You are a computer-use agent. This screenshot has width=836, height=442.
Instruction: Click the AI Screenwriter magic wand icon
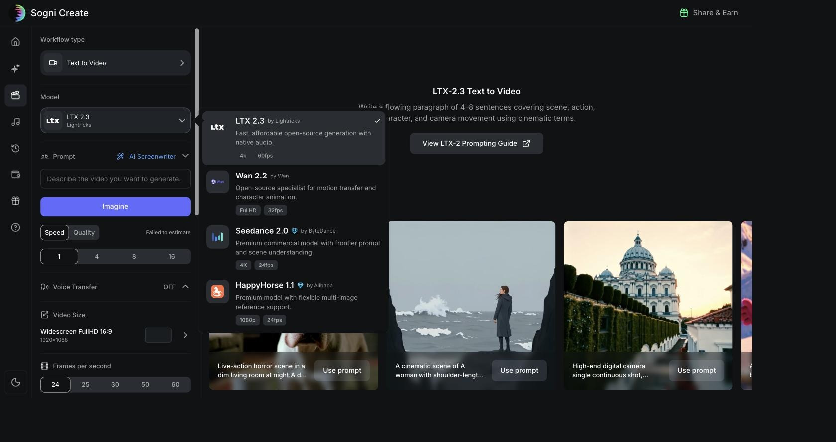pos(120,156)
